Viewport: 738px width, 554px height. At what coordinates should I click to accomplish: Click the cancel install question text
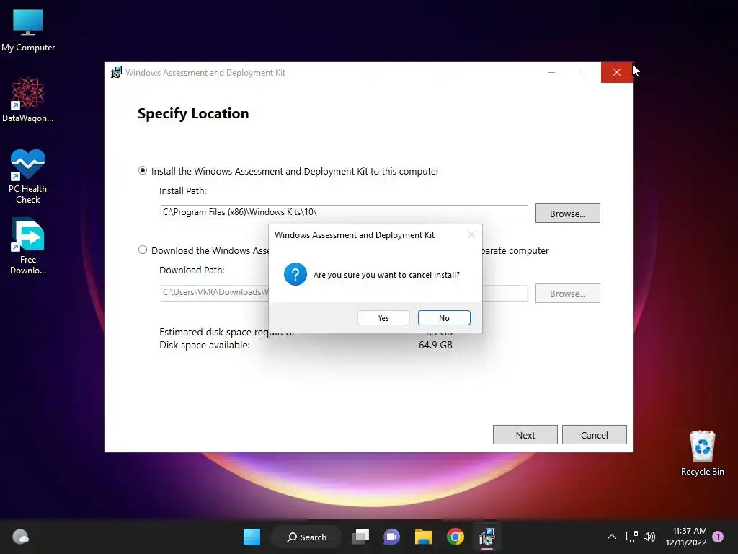(x=386, y=275)
